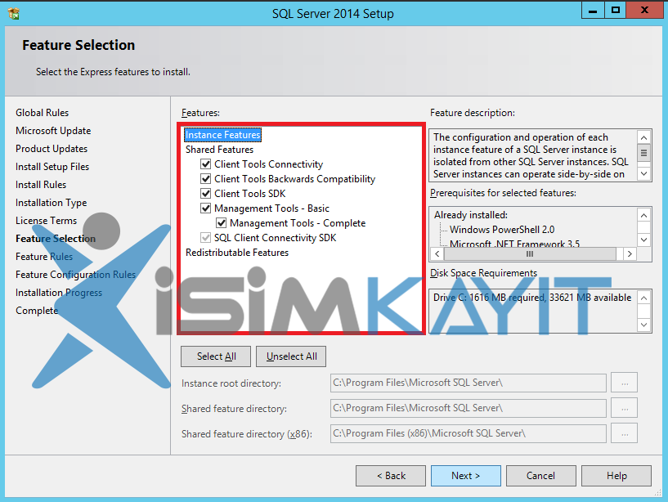Click the Microsoft Update step

[x=53, y=131]
